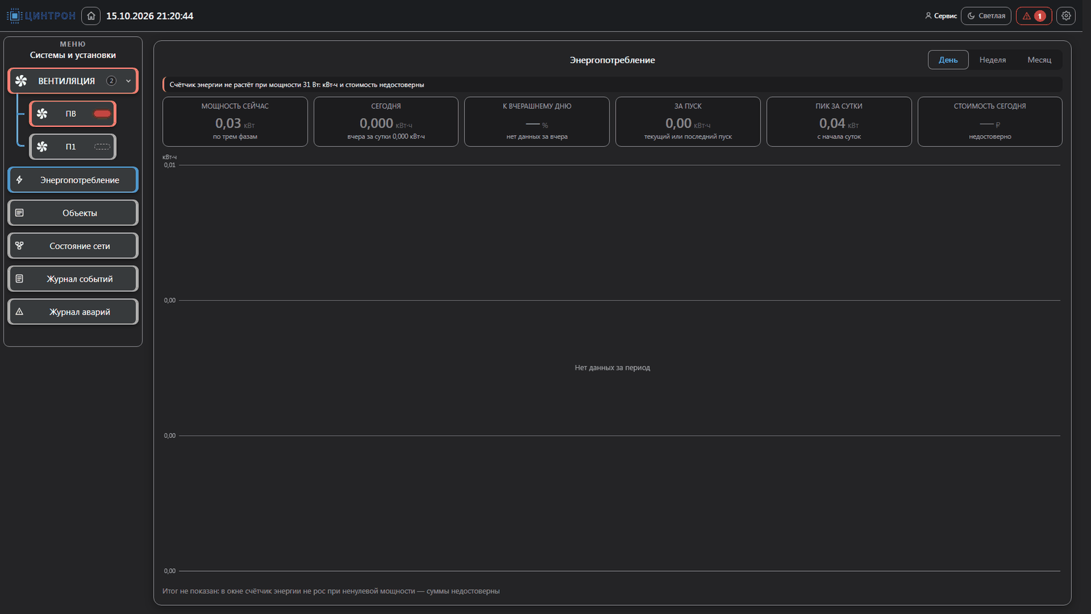Click the lightning icon in Энергопотребление
Screen dimensions: 1091x614
click(19, 180)
